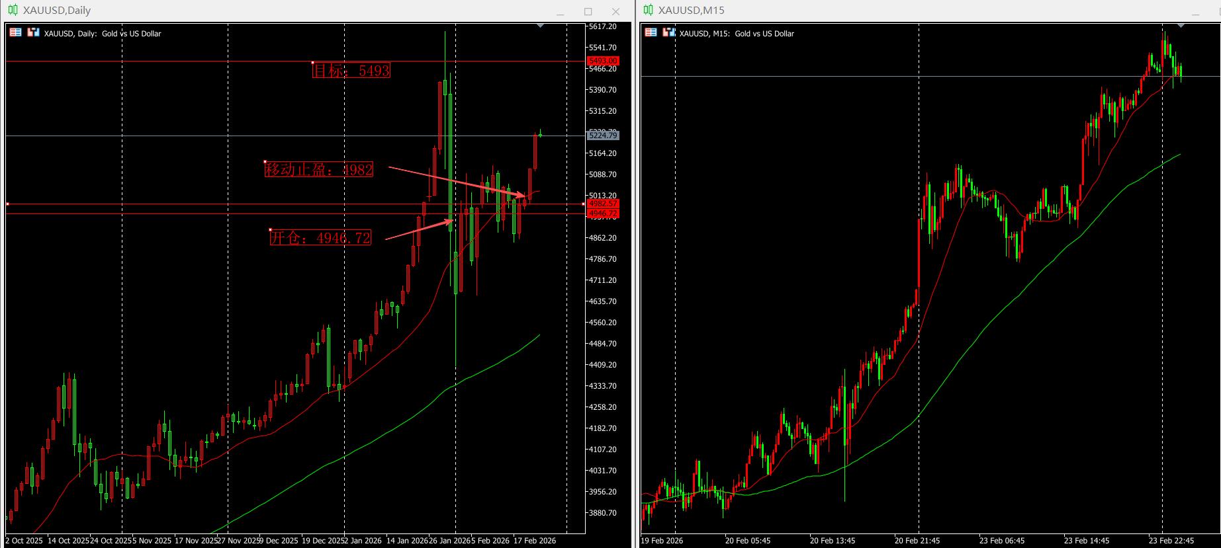Open one-click trading panel on M15 chart
This screenshot has height=548, width=1221.
coord(651,32)
